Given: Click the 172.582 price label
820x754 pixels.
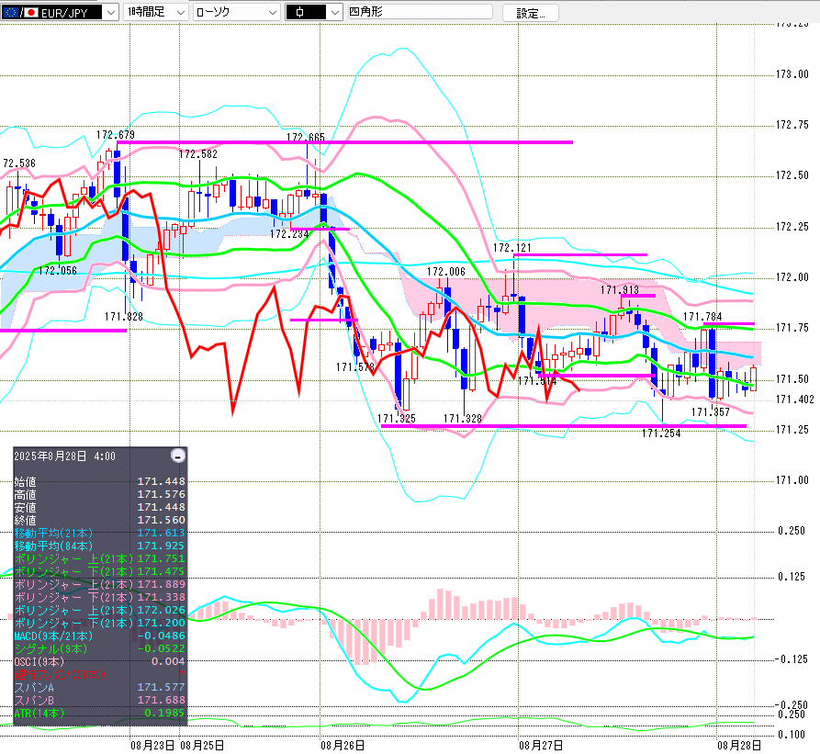Looking at the screenshot, I should pyautogui.click(x=197, y=154).
